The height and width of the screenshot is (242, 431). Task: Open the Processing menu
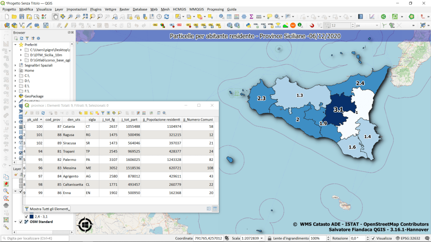215,9
